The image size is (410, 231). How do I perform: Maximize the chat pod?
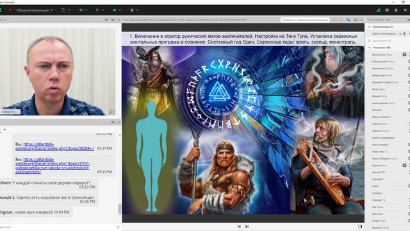click(113, 122)
